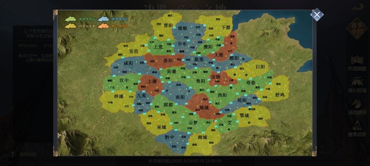Click the 武安 city label in 晋阳
Image resolution: width=370 pixels, height=166 pixels.
[159, 24]
